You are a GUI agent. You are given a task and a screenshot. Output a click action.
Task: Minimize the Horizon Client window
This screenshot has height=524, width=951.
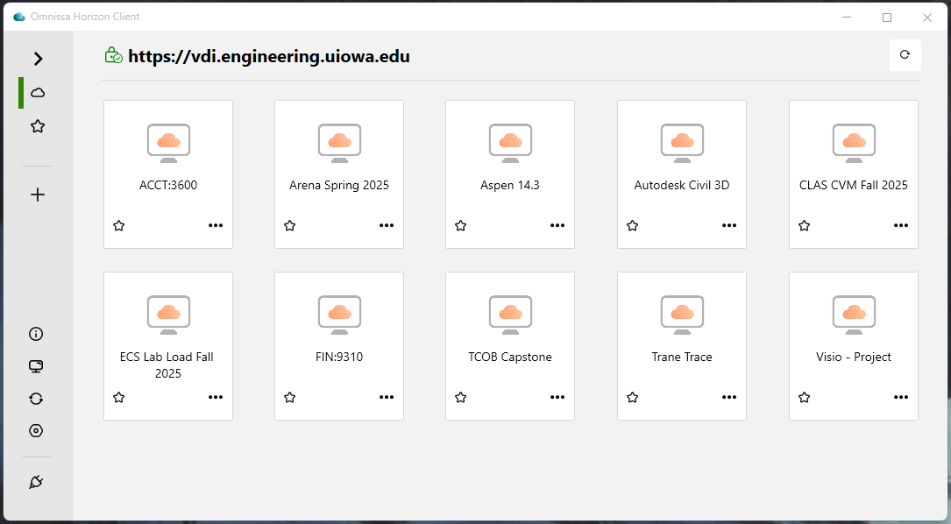click(847, 17)
